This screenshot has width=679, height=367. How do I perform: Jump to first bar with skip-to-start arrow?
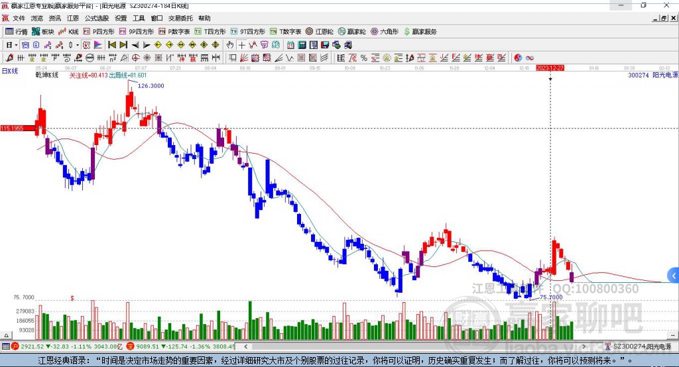click(111, 45)
